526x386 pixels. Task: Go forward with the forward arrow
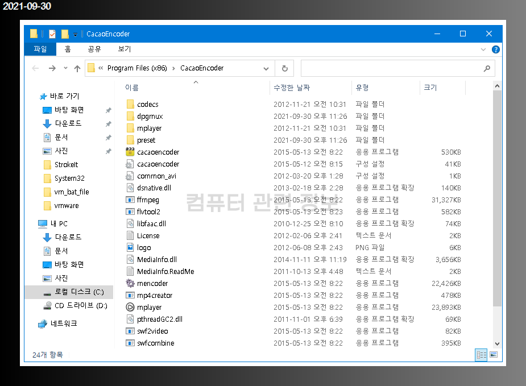click(x=52, y=68)
